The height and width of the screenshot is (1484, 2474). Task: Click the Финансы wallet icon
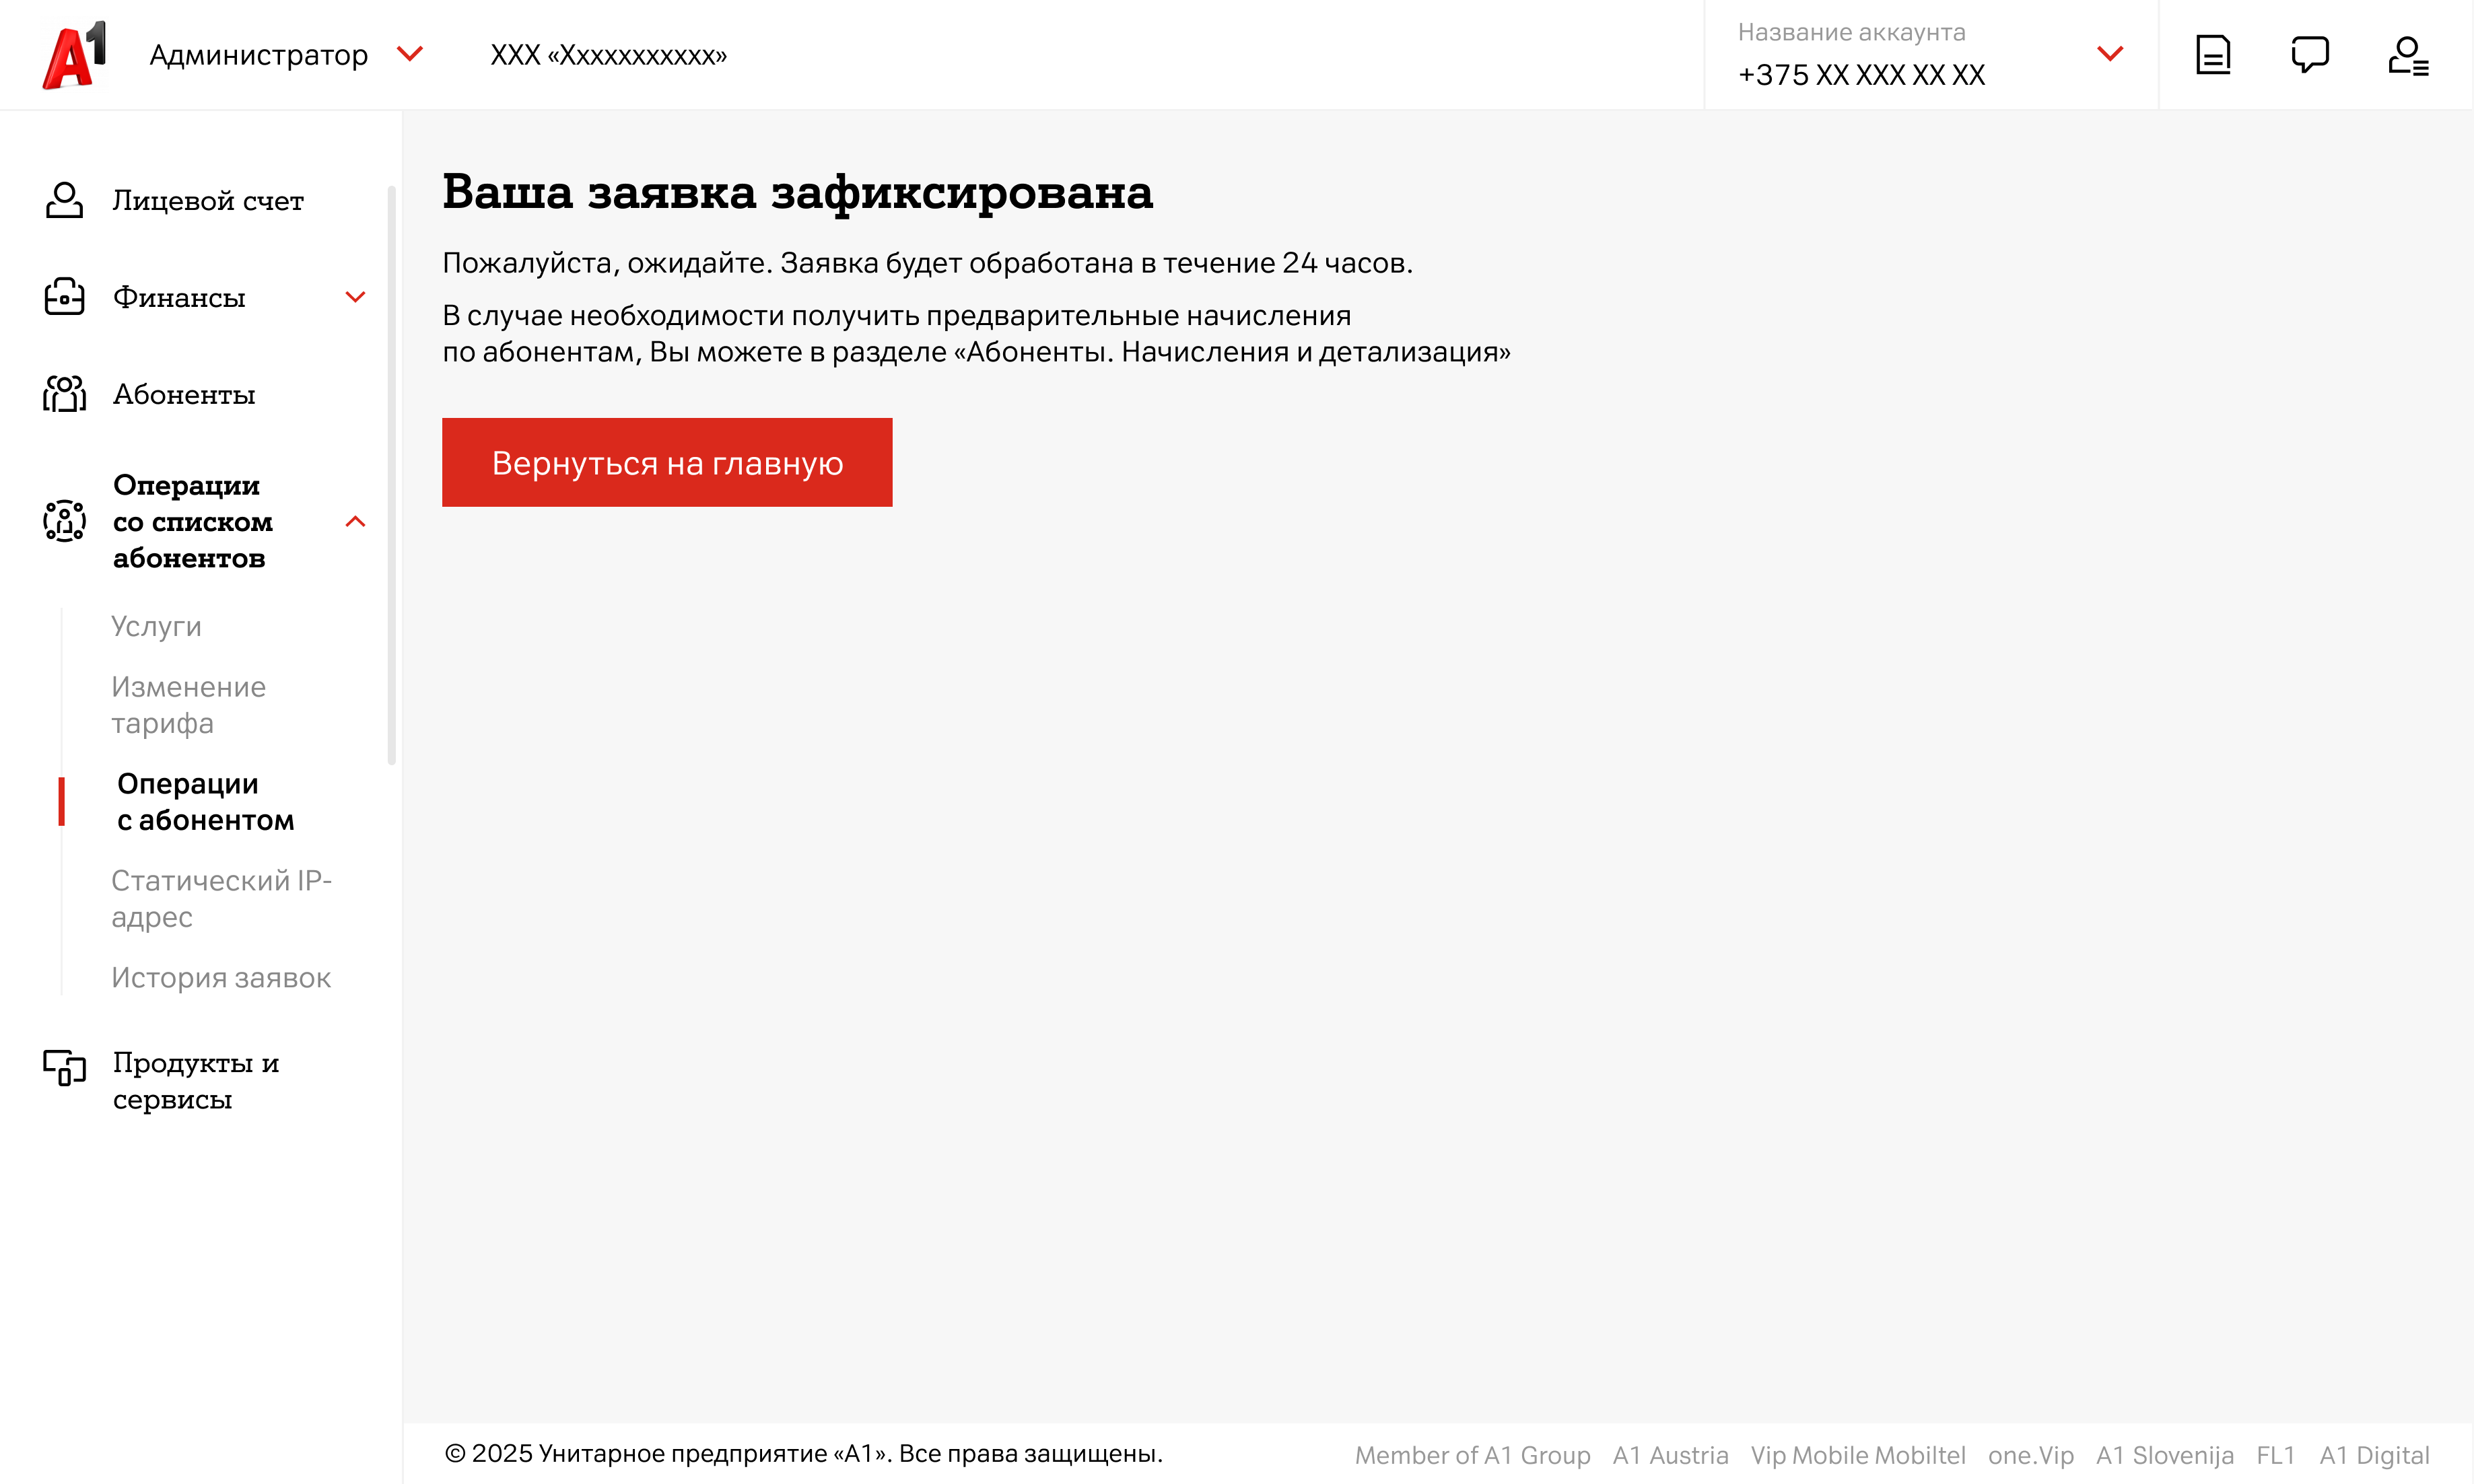(64, 297)
